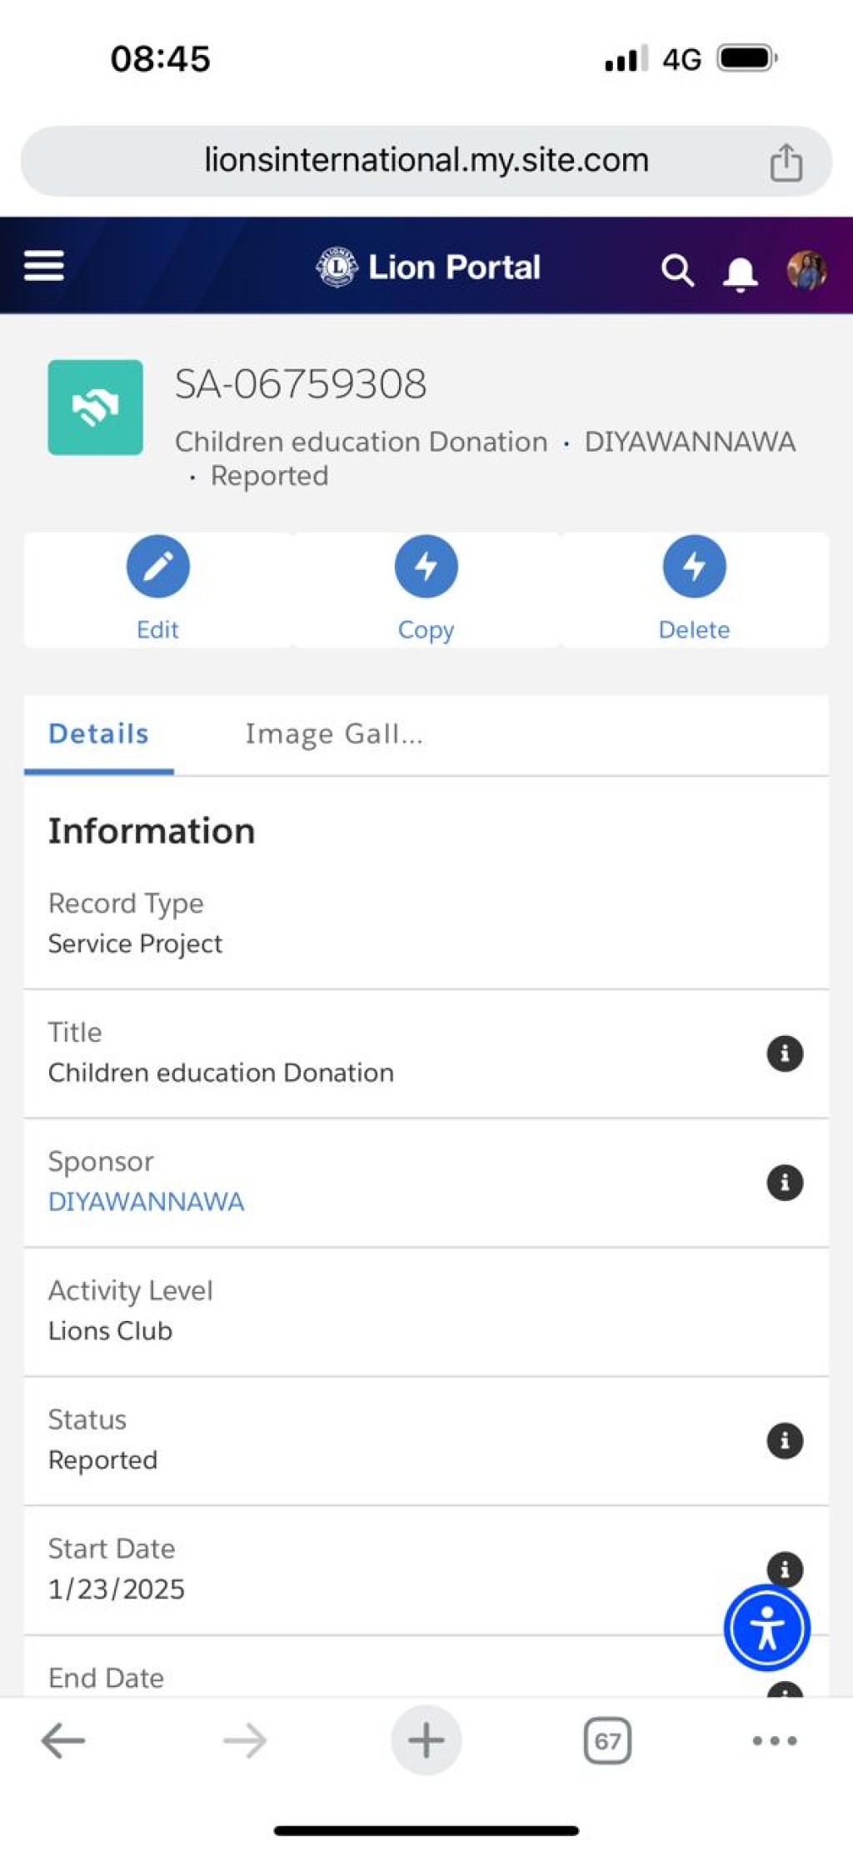Image resolution: width=853 pixels, height=1852 pixels.
Task: Show info tooltip for Sponsor field
Action: click(785, 1183)
